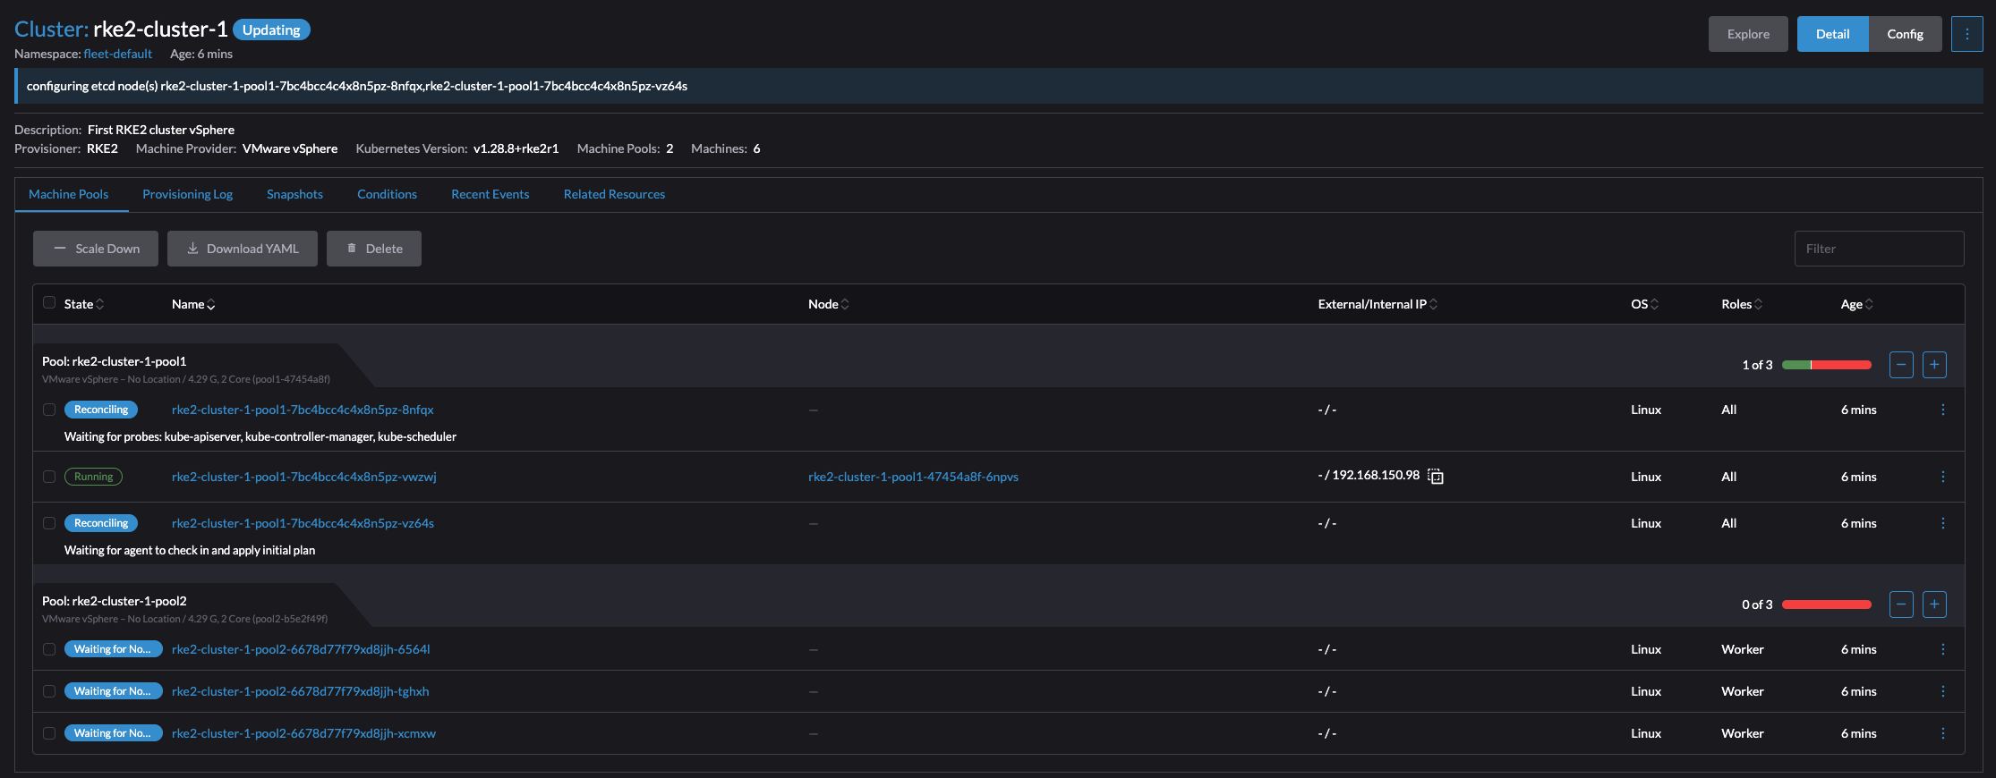Open row actions menu for pool2 machine tghxh

[1942, 691]
